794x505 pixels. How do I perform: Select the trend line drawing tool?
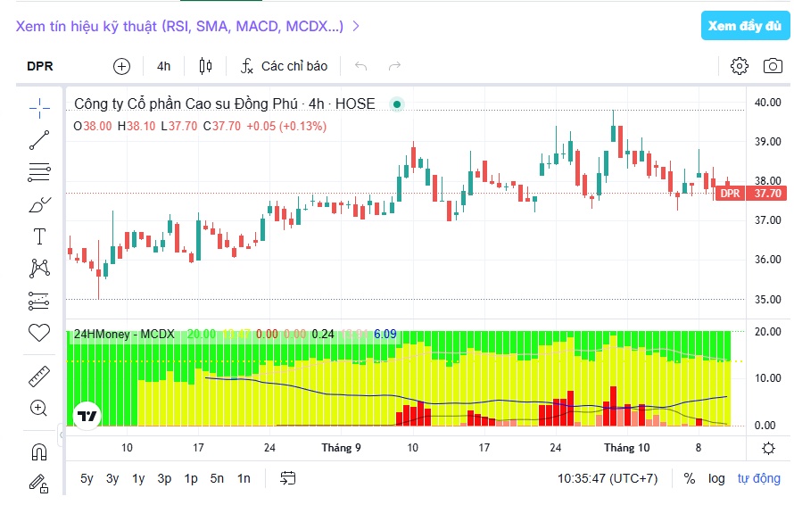click(x=39, y=140)
